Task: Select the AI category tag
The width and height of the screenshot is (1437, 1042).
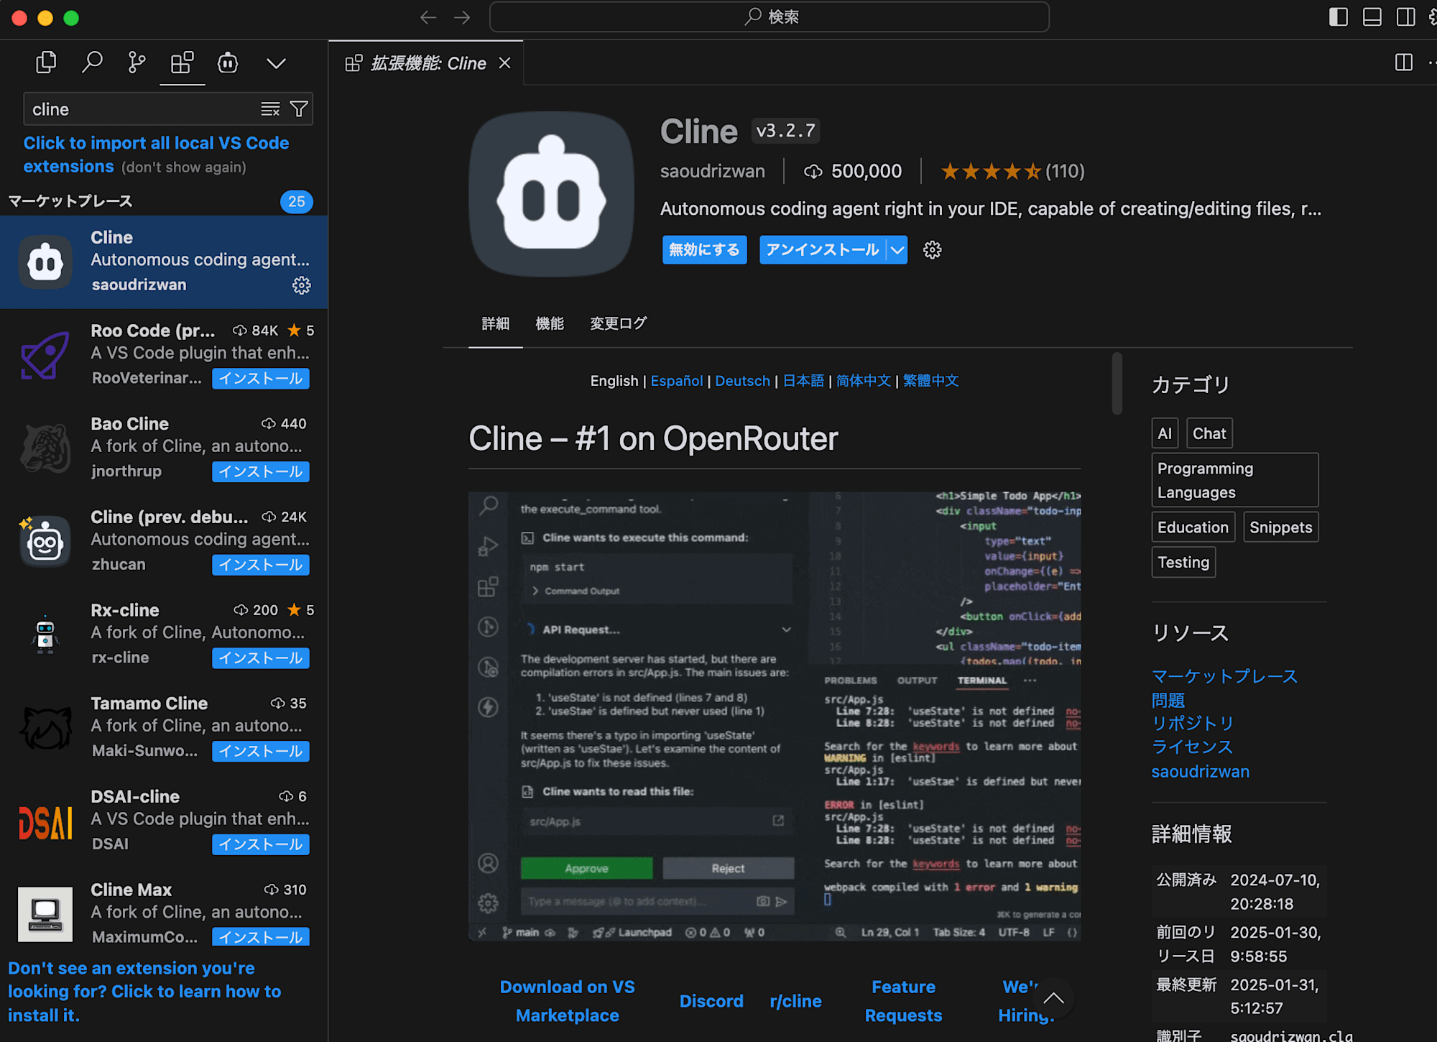Action: click(1165, 433)
